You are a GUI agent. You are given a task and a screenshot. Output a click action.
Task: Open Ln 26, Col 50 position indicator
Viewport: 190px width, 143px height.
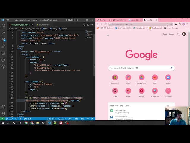coord(51,119)
